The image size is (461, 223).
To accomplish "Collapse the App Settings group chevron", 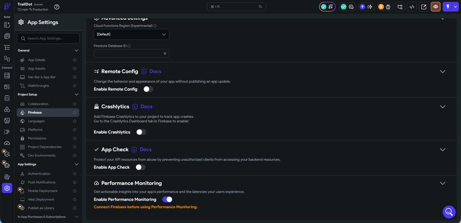I will (77, 164).
